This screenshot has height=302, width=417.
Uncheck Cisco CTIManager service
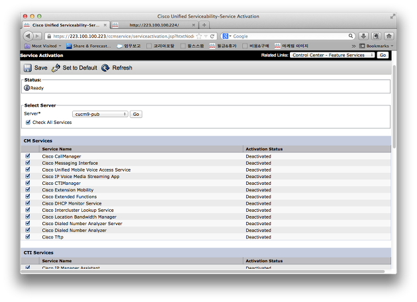[x=28, y=183]
